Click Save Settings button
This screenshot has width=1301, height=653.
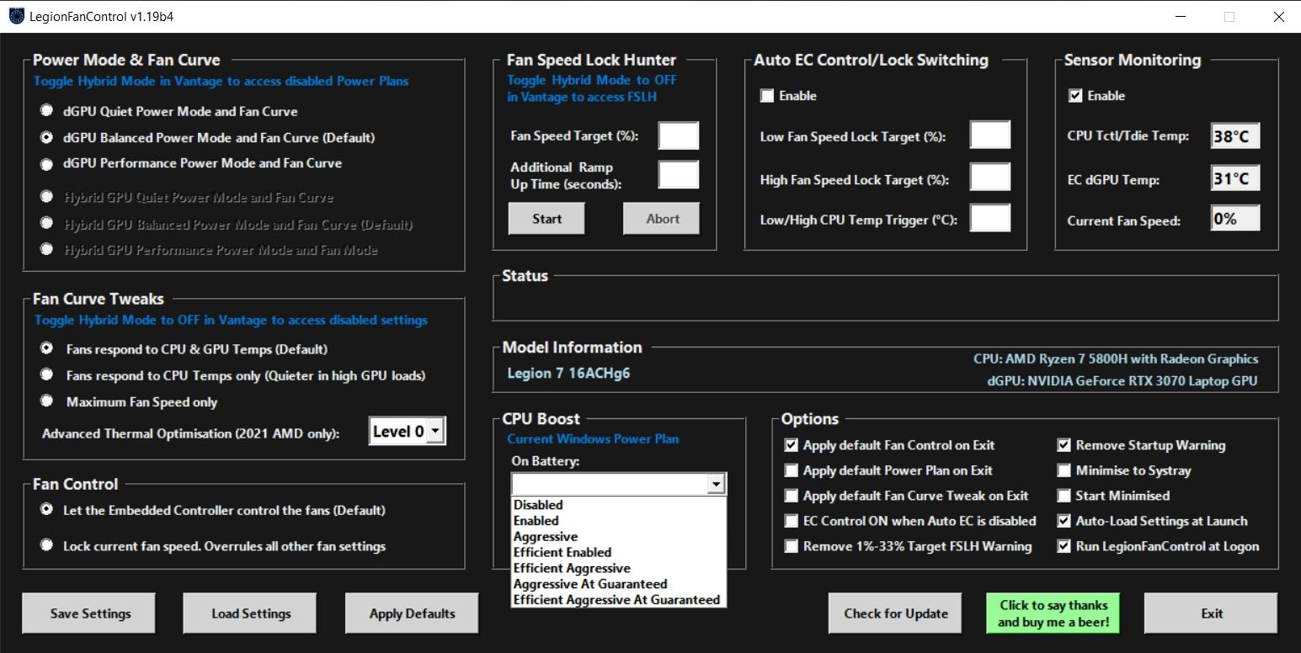coord(89,613)
